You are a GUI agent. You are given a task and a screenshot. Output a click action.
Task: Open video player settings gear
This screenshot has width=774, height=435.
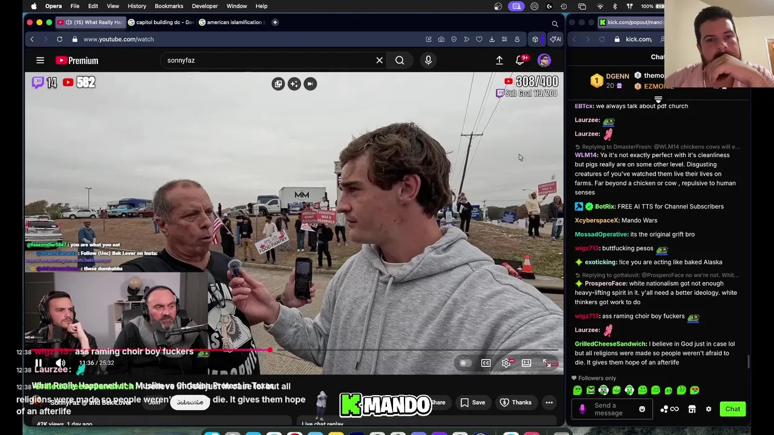pos(506,363)
